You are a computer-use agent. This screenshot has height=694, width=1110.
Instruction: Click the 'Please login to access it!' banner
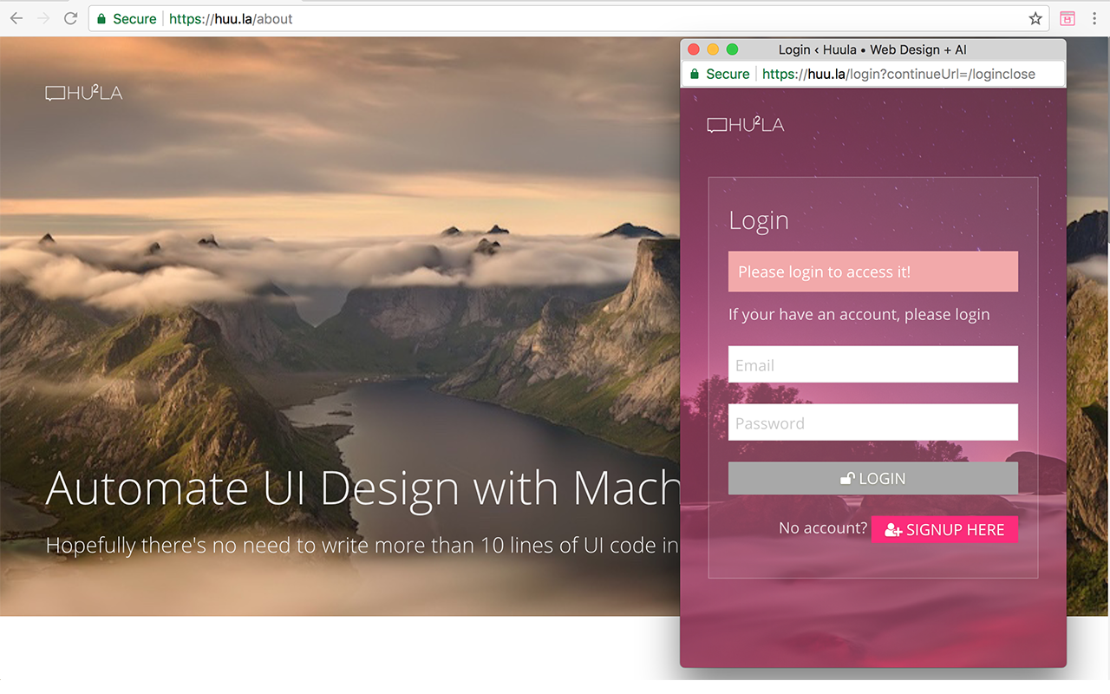pos(873,272)
